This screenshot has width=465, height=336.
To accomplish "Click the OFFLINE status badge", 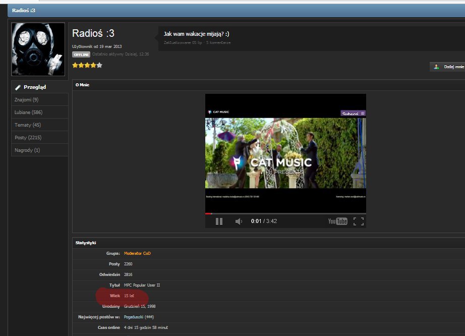I will point(81,54).
